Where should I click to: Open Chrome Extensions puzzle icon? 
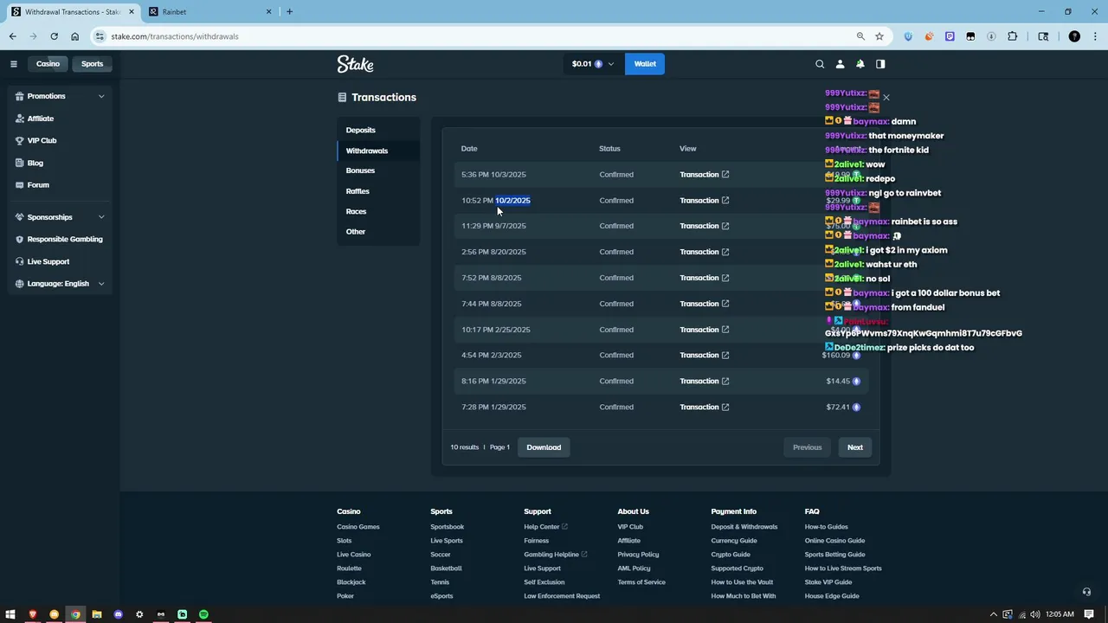[x=1013, y=36]
